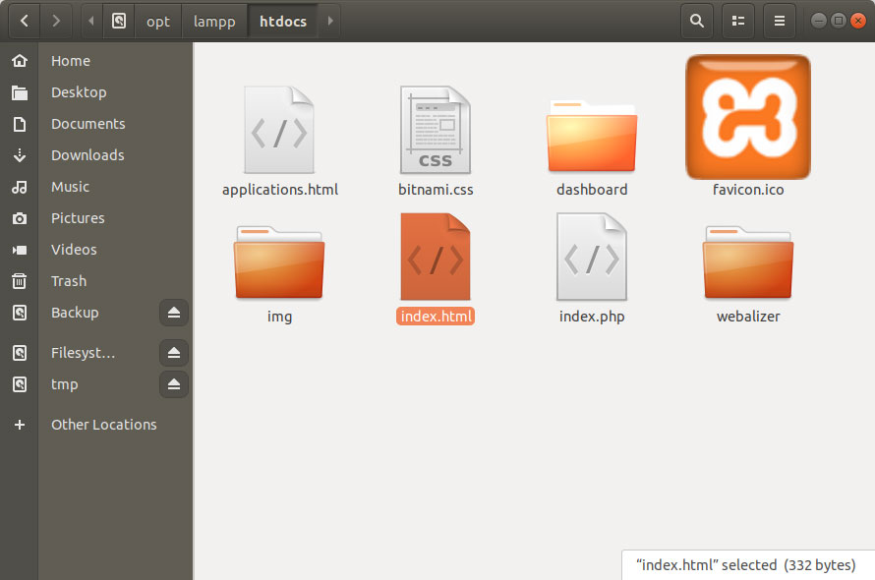The height and width of the screenshot is (580, 875).
Task: Expand the path bar chevron after htdocs
Action: tap(330, 21)
